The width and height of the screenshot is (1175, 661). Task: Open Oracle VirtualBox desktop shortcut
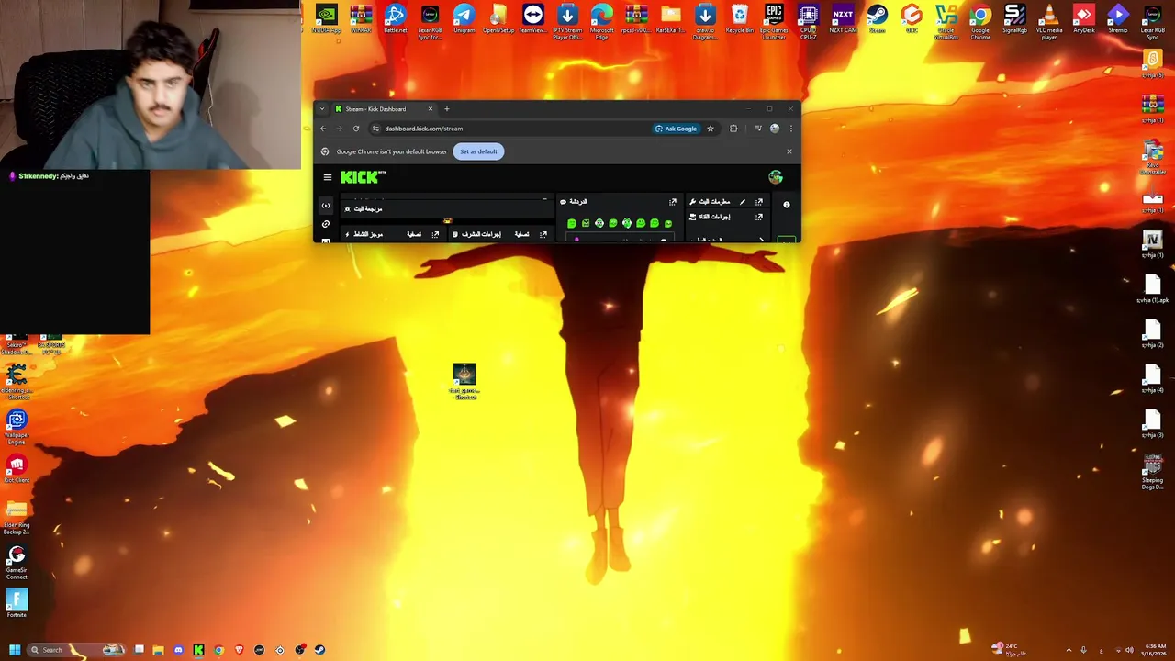click(946, 22)
